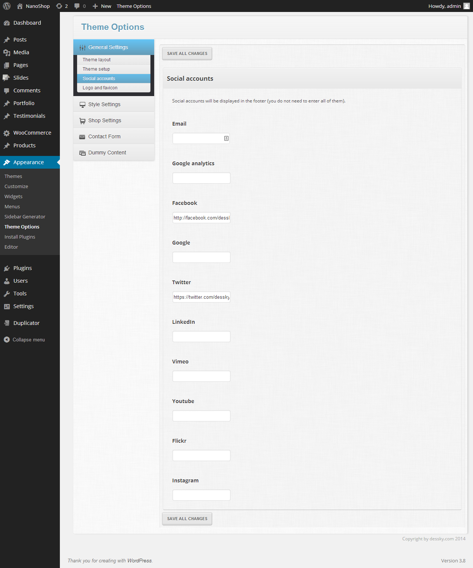Click the Google analytics input field
This screenshot has width=473, height=568.
click(x=201, y=178)
